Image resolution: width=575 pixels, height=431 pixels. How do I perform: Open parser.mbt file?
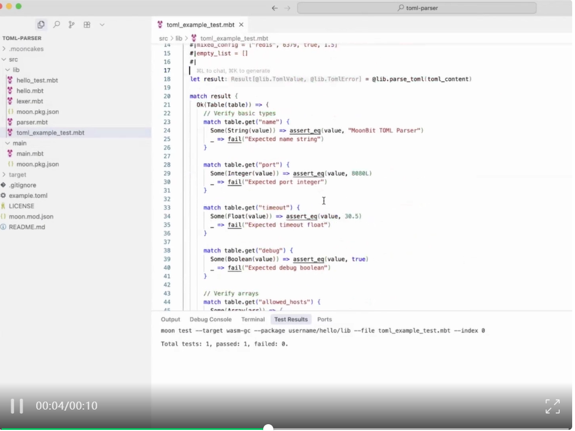[32, 122]
